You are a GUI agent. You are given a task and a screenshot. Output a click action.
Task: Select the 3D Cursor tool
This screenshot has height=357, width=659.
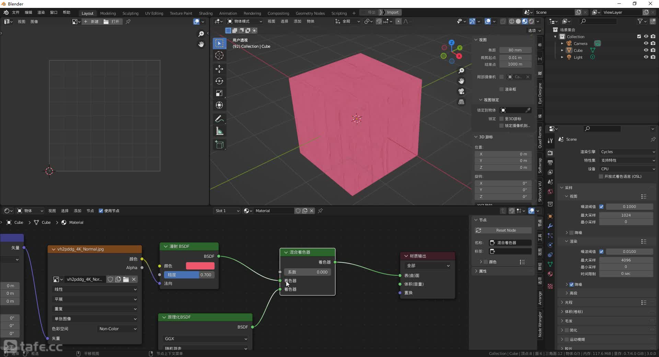point(219,55)
